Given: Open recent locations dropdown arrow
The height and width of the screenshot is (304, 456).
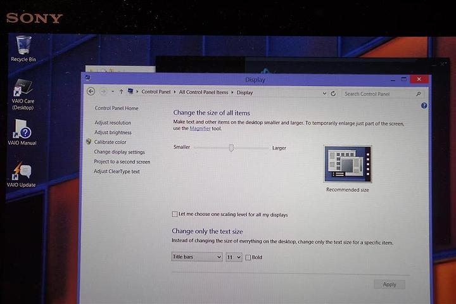Looking at the screenshot, I should tap(113, 92).
